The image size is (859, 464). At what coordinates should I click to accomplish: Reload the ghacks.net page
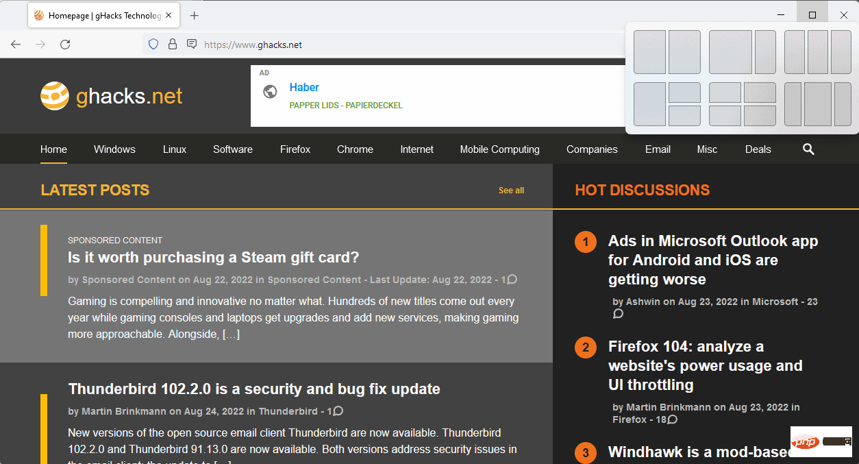pyautogui.click(x=65, y=45)
